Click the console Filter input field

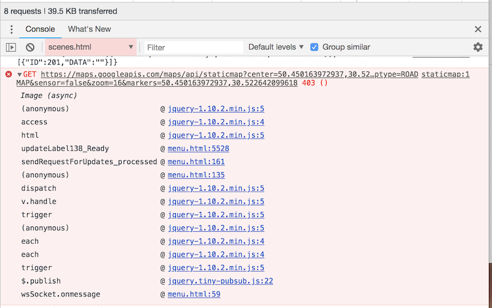[x=191, y=47]
